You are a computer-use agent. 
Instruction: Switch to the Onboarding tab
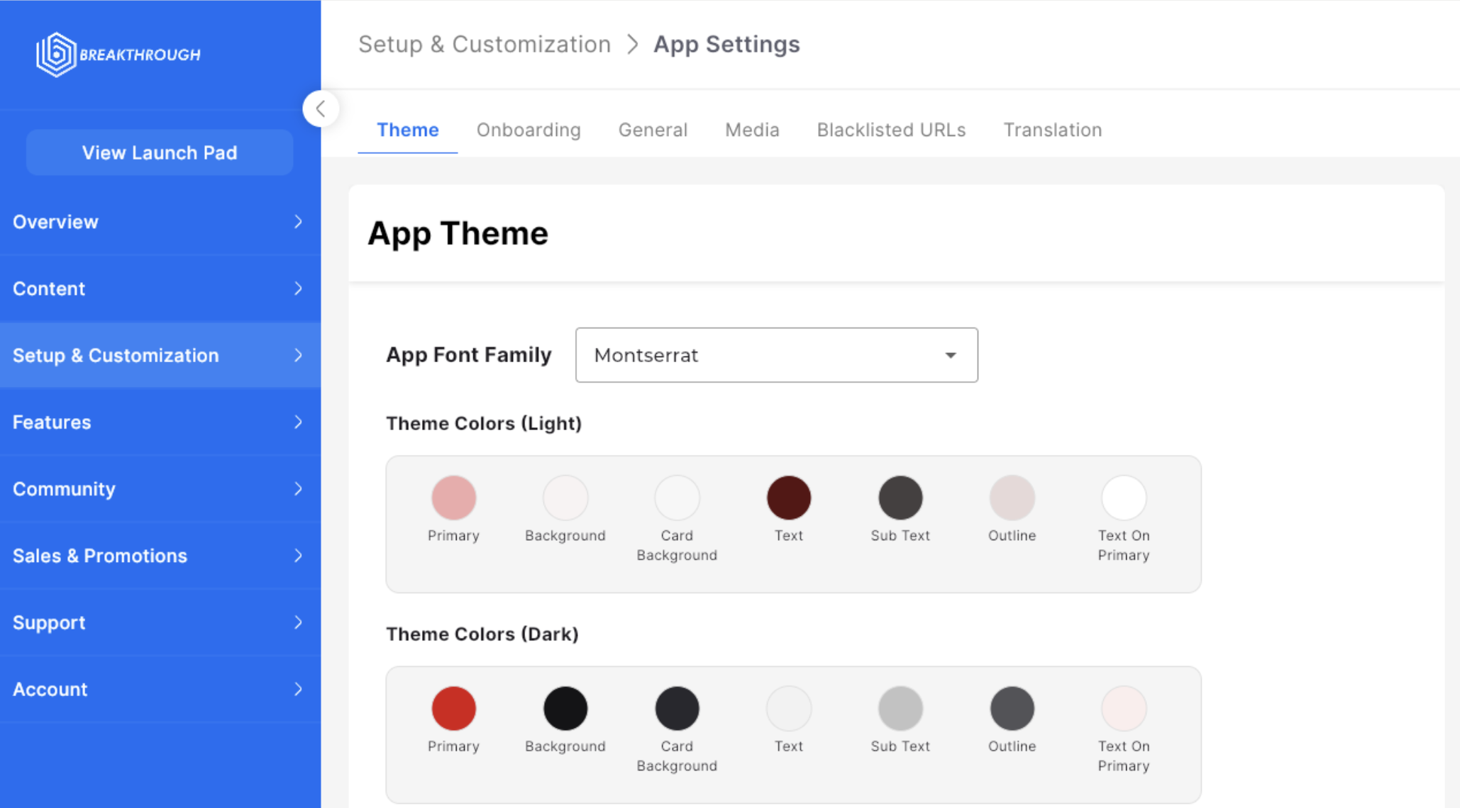pyautogui.click(x=529, y=130)
